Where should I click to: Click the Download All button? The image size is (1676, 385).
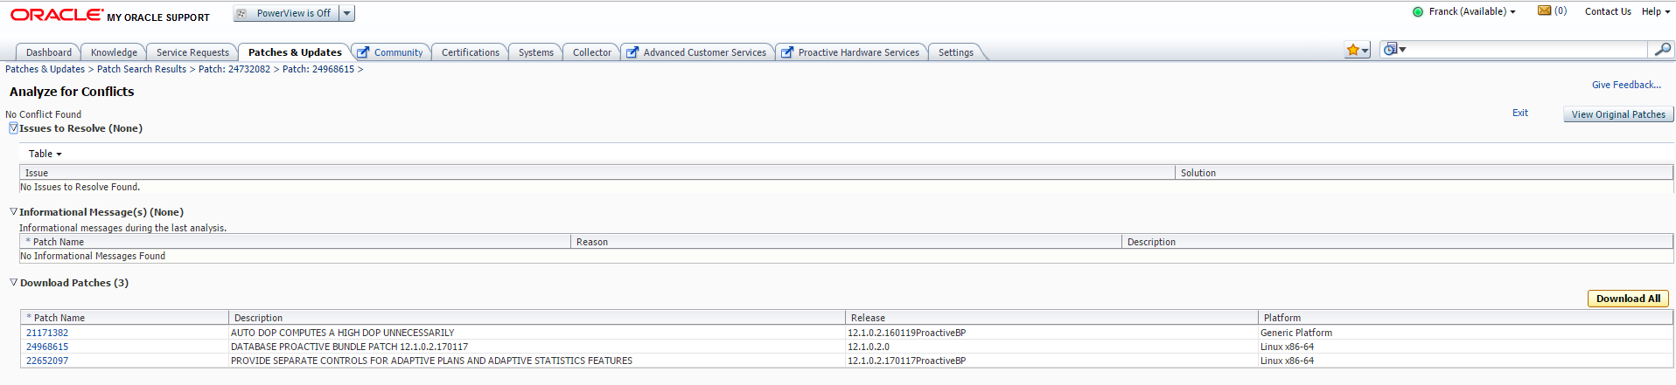click(x=1628, y=299)
